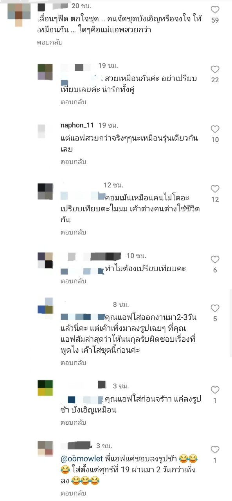
Task: Like the comment posted 8 ชม. ago
Action: 215,308
